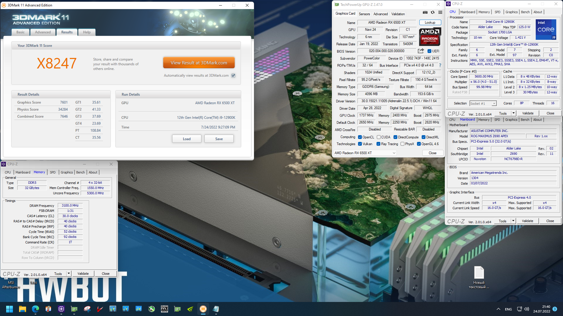Launch Microsoft Edge from taskbar

(35, 309)
